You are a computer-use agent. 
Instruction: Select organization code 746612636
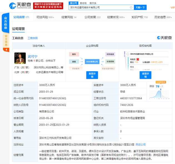pos(127,105)
